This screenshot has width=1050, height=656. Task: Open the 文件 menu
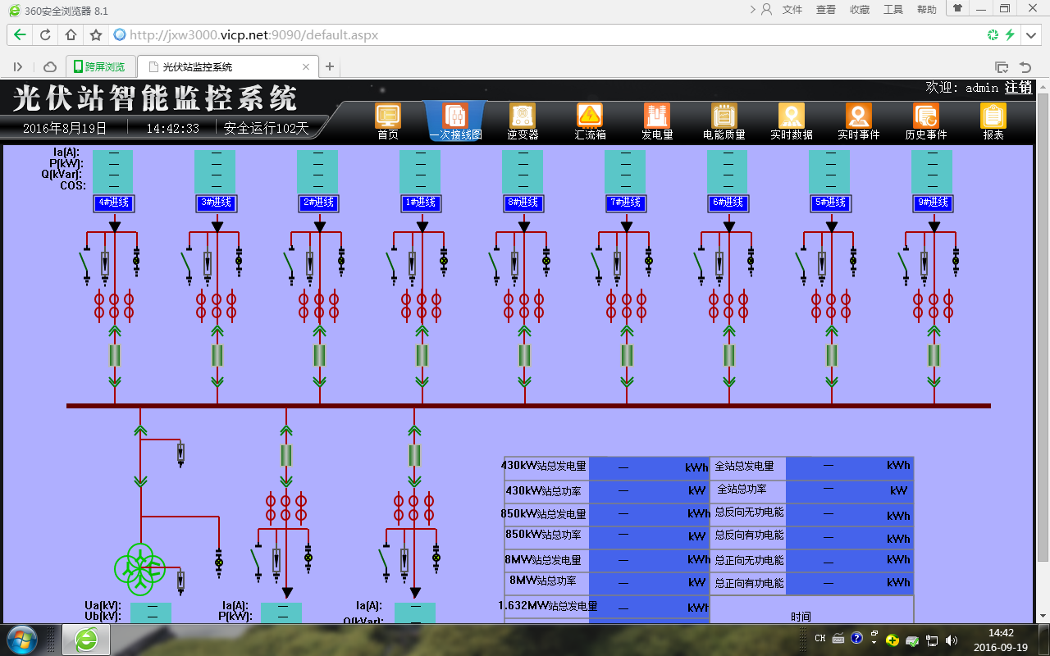click(792, 10)
